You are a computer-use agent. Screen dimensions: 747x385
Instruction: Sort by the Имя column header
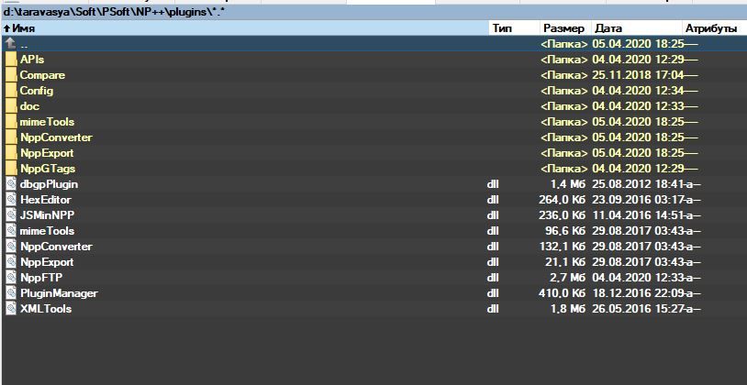pyautogui.click(x=245, y=28)
